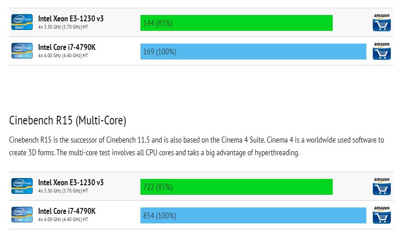Click the 3.30 GHz spec text in the 722 row
This screenshot has width=400, height=237.
point(63,191)
